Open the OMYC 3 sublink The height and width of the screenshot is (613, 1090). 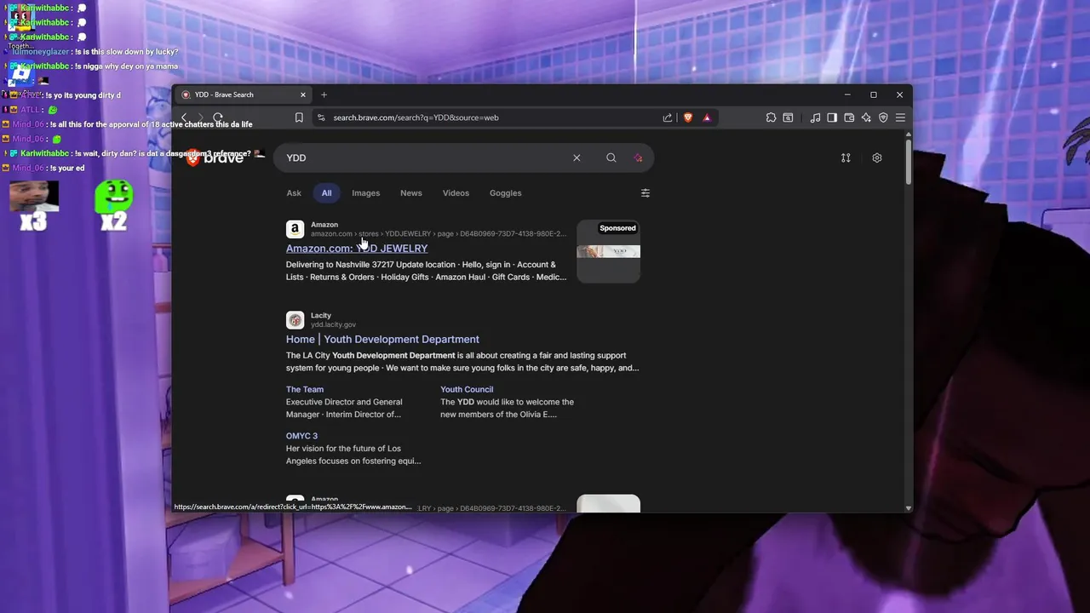point(301,436)
